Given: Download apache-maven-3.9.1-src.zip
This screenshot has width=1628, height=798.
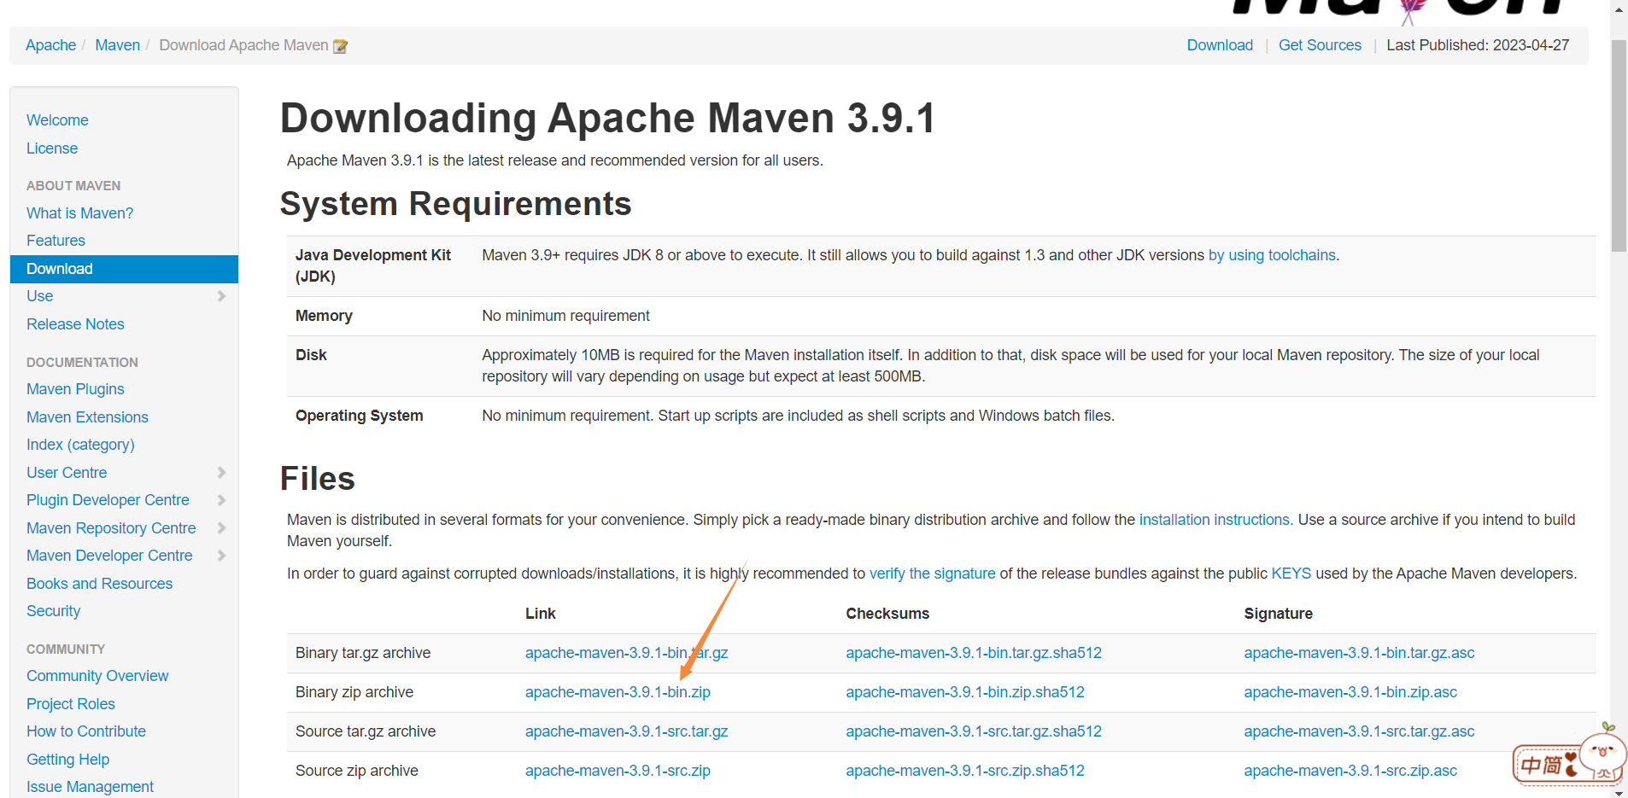Looking at the screenshot, I should (x=618, y=771).
